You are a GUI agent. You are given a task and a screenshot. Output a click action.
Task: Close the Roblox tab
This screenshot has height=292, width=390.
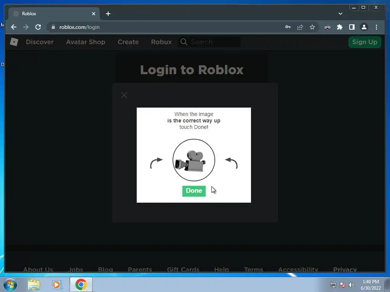pos(94,14)
